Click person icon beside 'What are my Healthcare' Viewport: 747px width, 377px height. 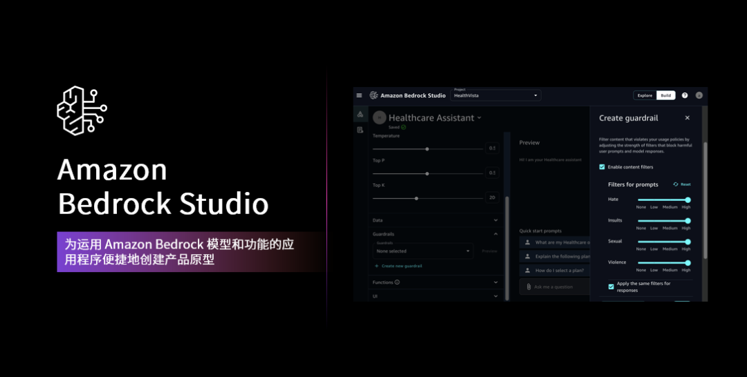pos(527,242)
